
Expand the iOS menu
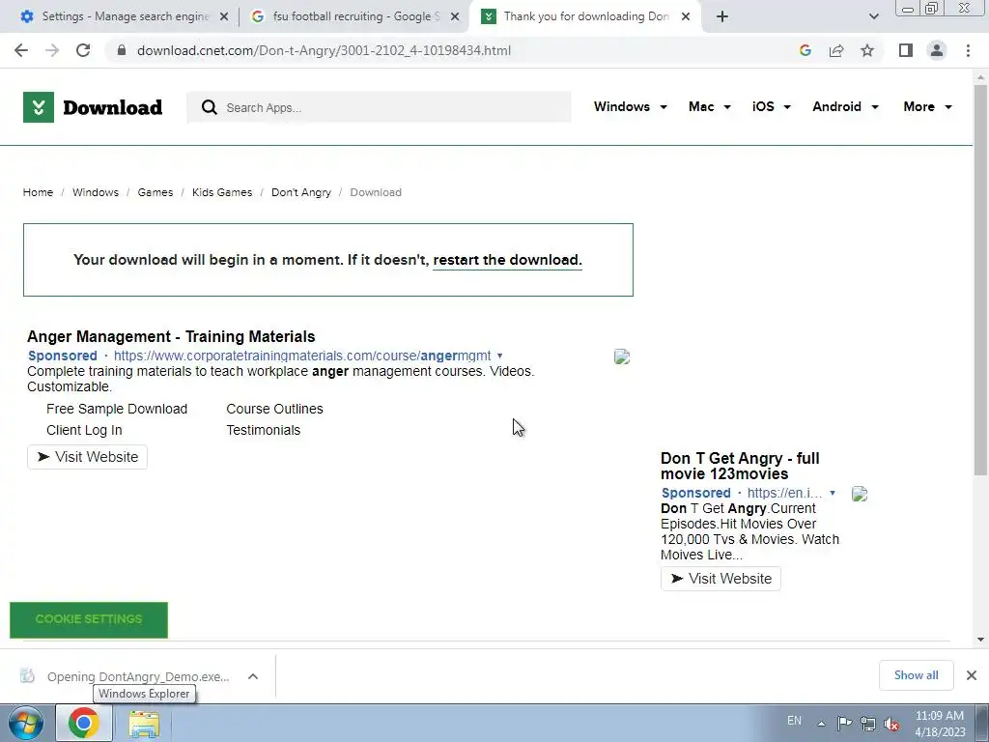771,106
